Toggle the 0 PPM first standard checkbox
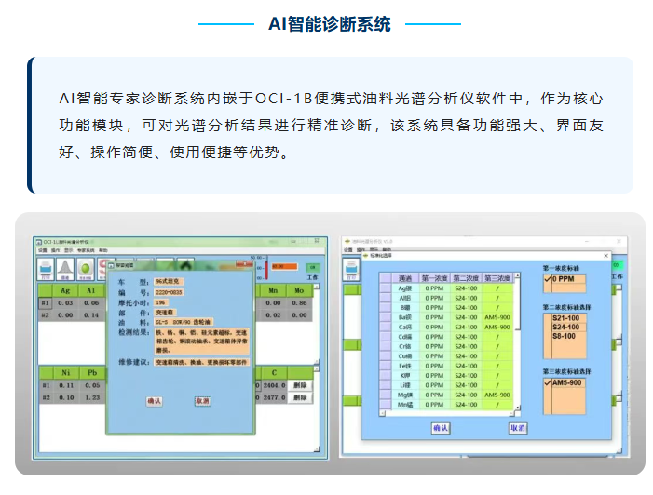Viewport: 653px width, 495px height. [548, 279]
